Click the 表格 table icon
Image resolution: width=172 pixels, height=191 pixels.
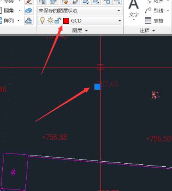148,21
